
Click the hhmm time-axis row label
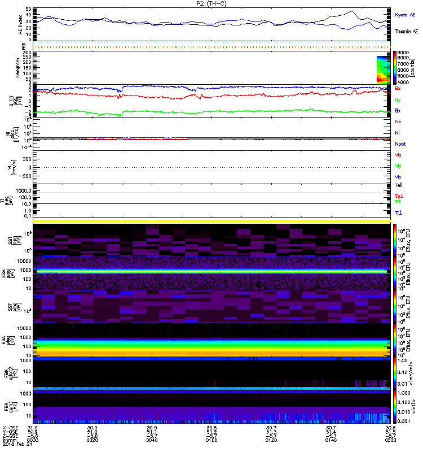coord(8,440)
